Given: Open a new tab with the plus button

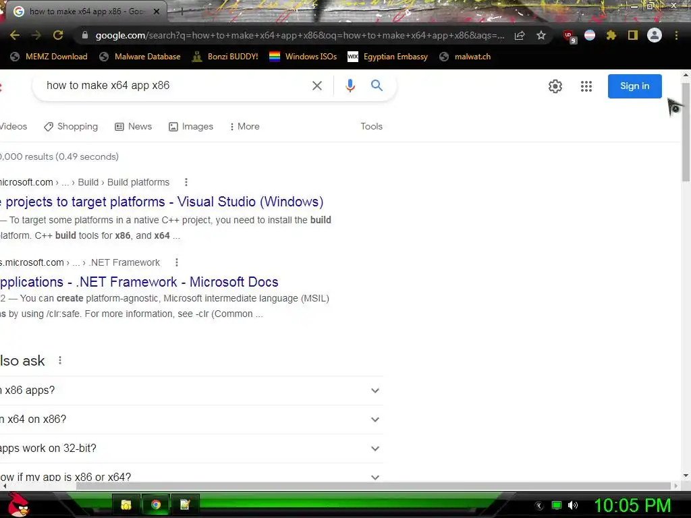Looking at the screenshot, I should tap(182, 11).
